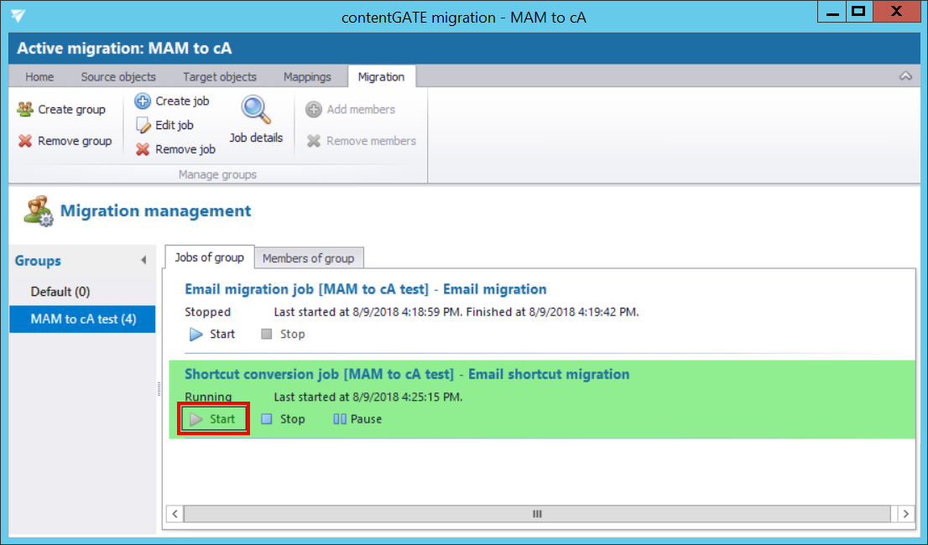Collapse the ribbon with the chevron
Screen dimensions: 928x545
coord(905,76)
